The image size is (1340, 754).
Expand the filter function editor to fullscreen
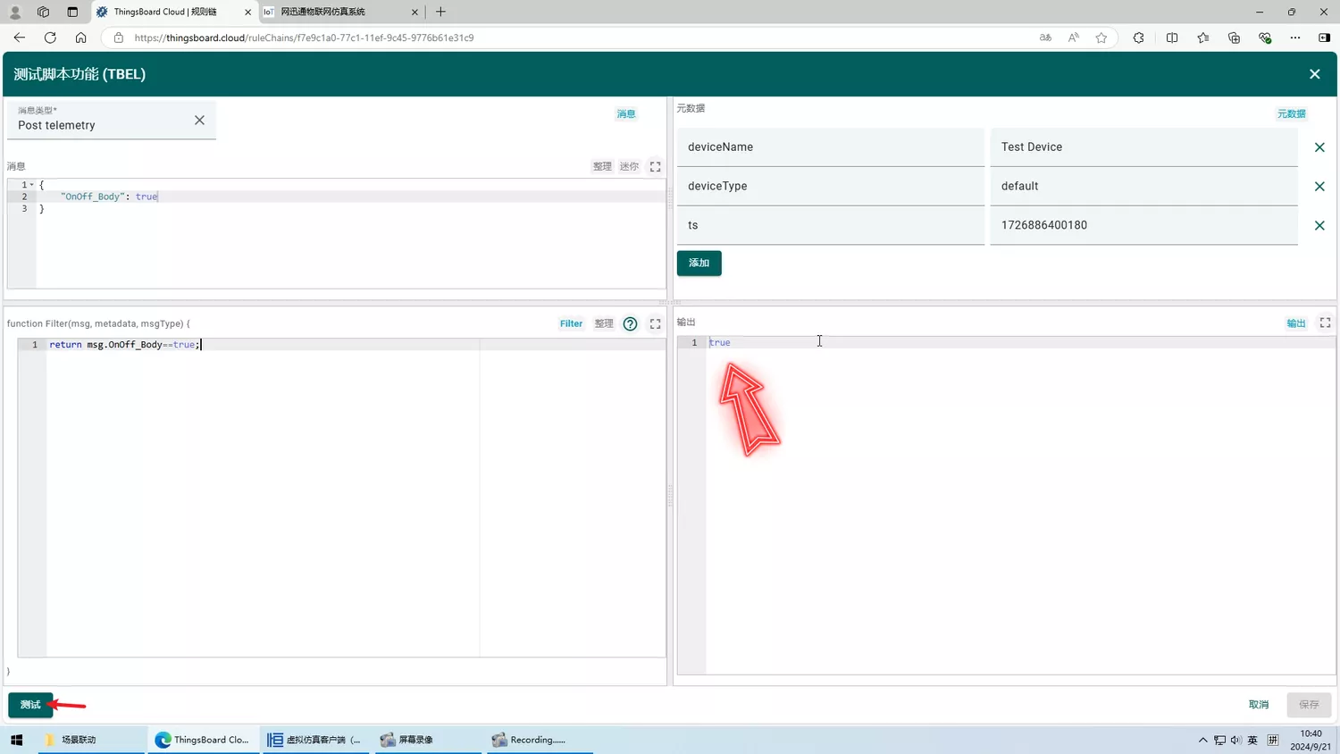tap(655, 324)
